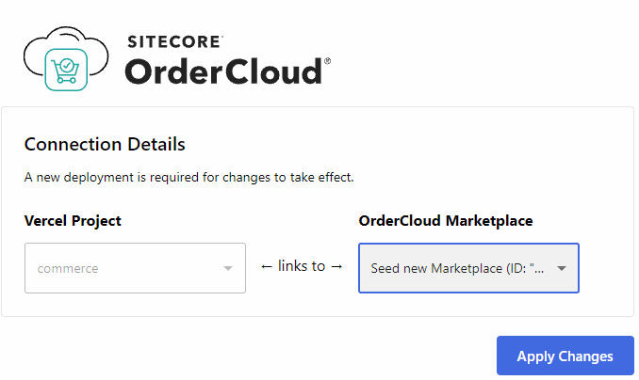639x380 pixels.
Task: Click the Sitecore wordmark
Action: [174, 41]
